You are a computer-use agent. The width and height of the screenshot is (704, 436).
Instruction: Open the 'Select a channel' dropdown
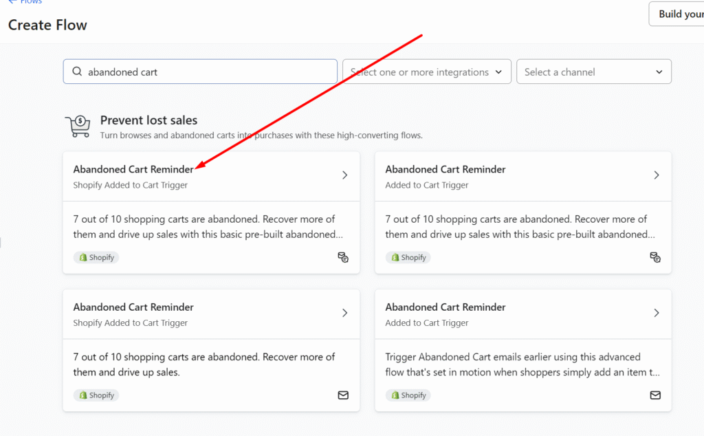[x=593, y=72]
